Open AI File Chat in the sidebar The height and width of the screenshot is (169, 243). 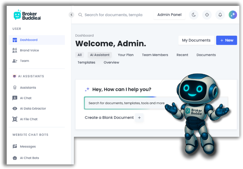(29, 119)
